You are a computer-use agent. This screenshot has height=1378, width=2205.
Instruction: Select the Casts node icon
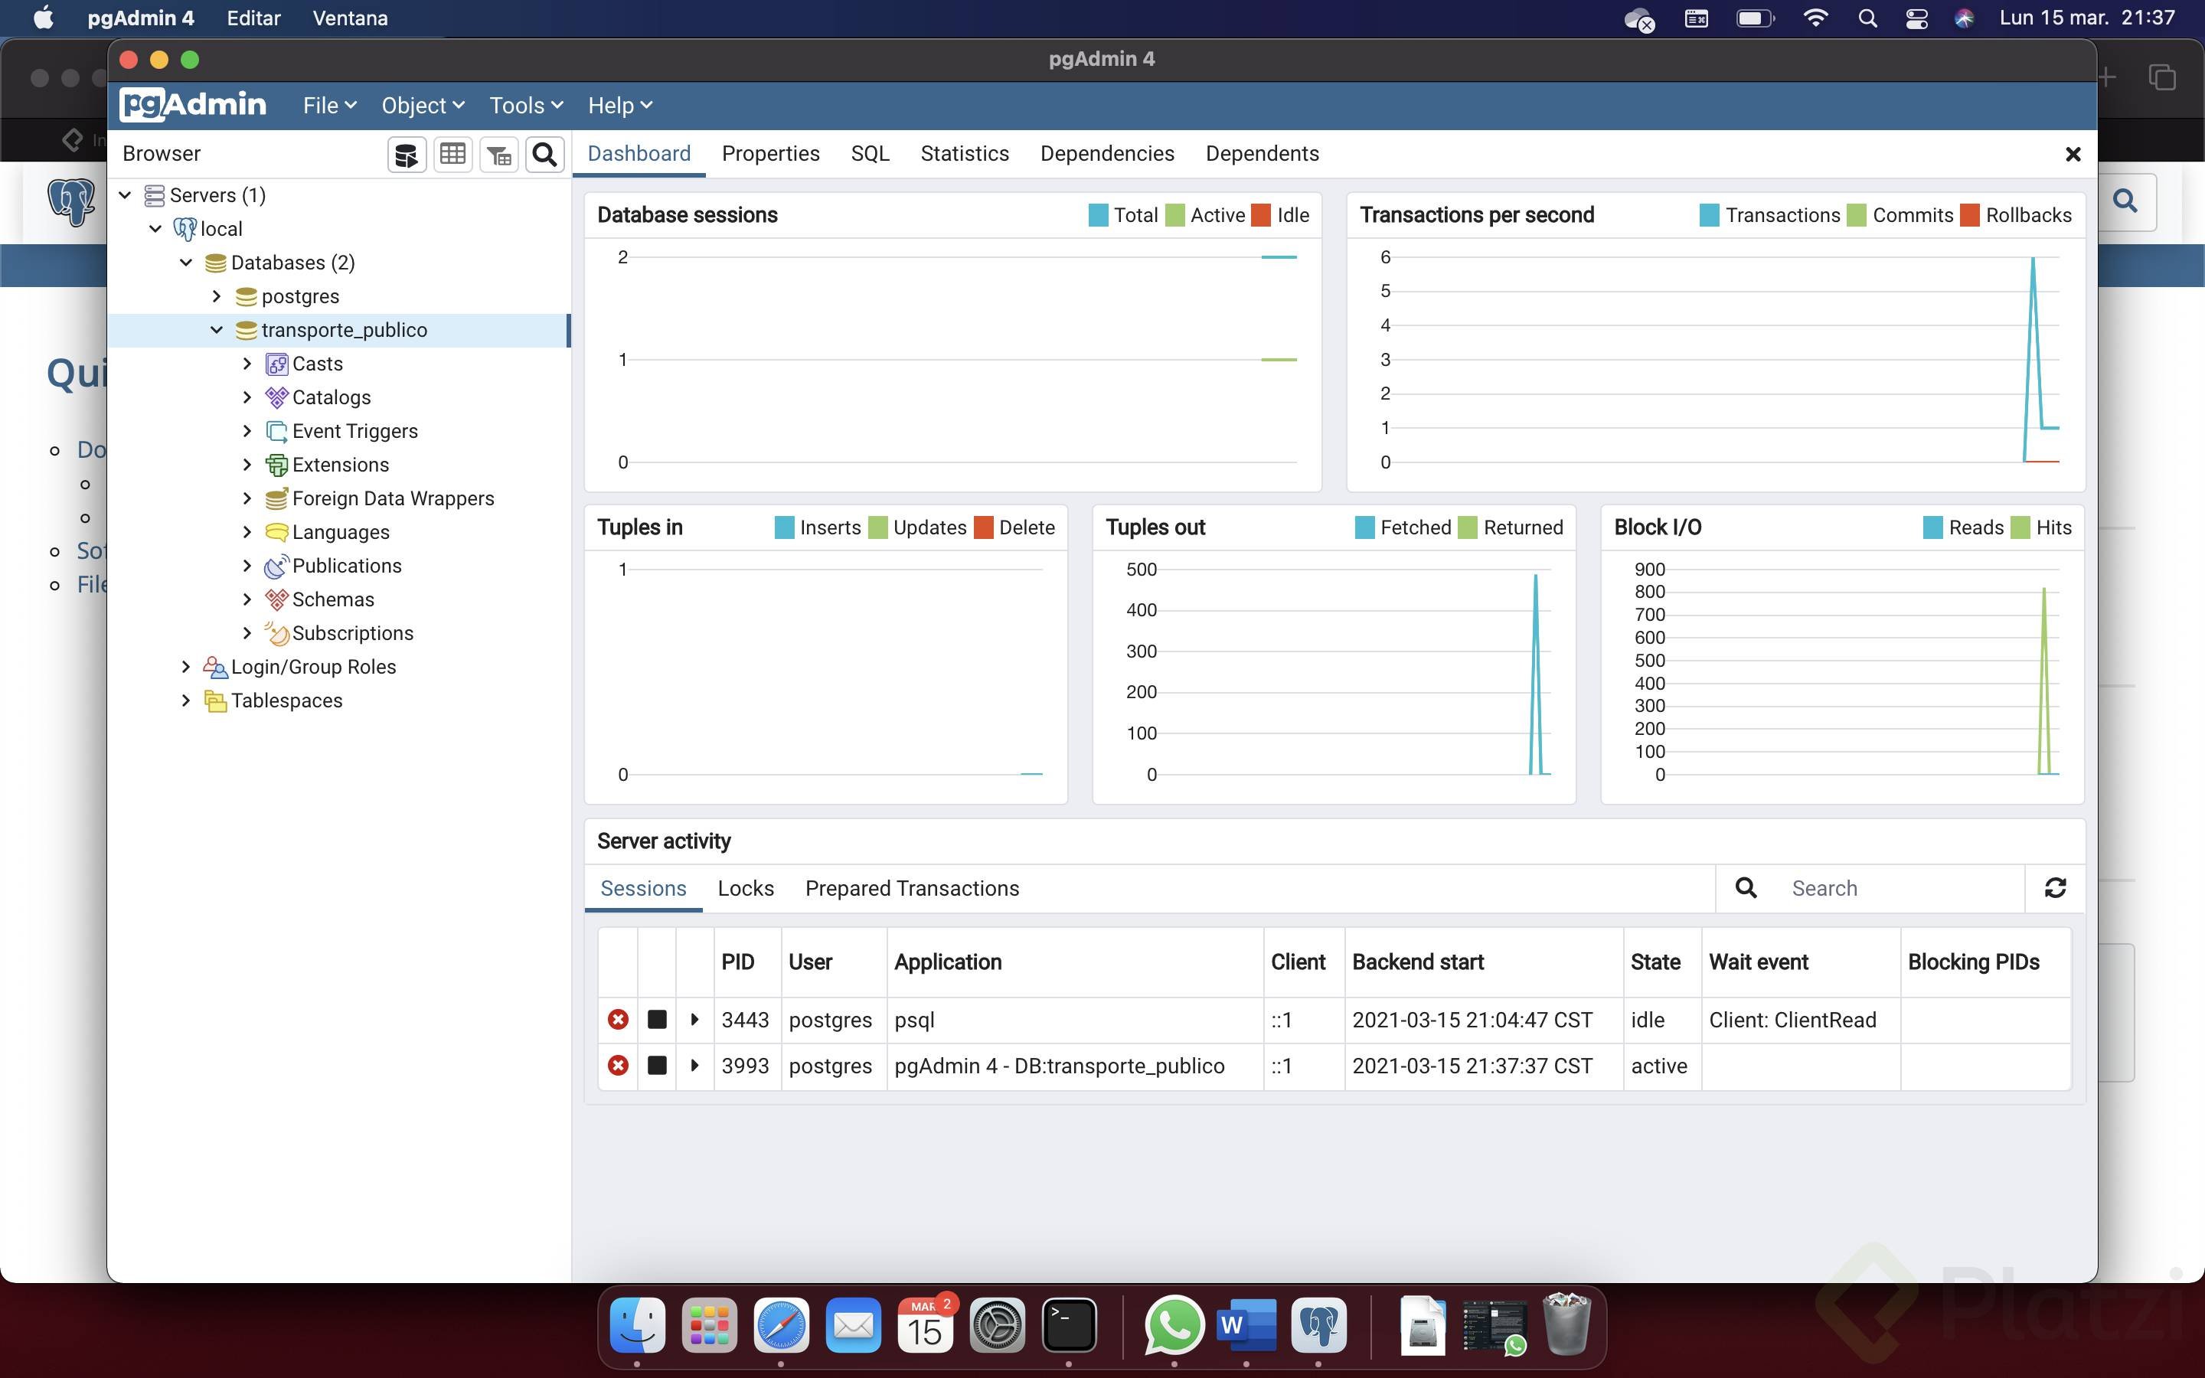click(x=276, y=364)
